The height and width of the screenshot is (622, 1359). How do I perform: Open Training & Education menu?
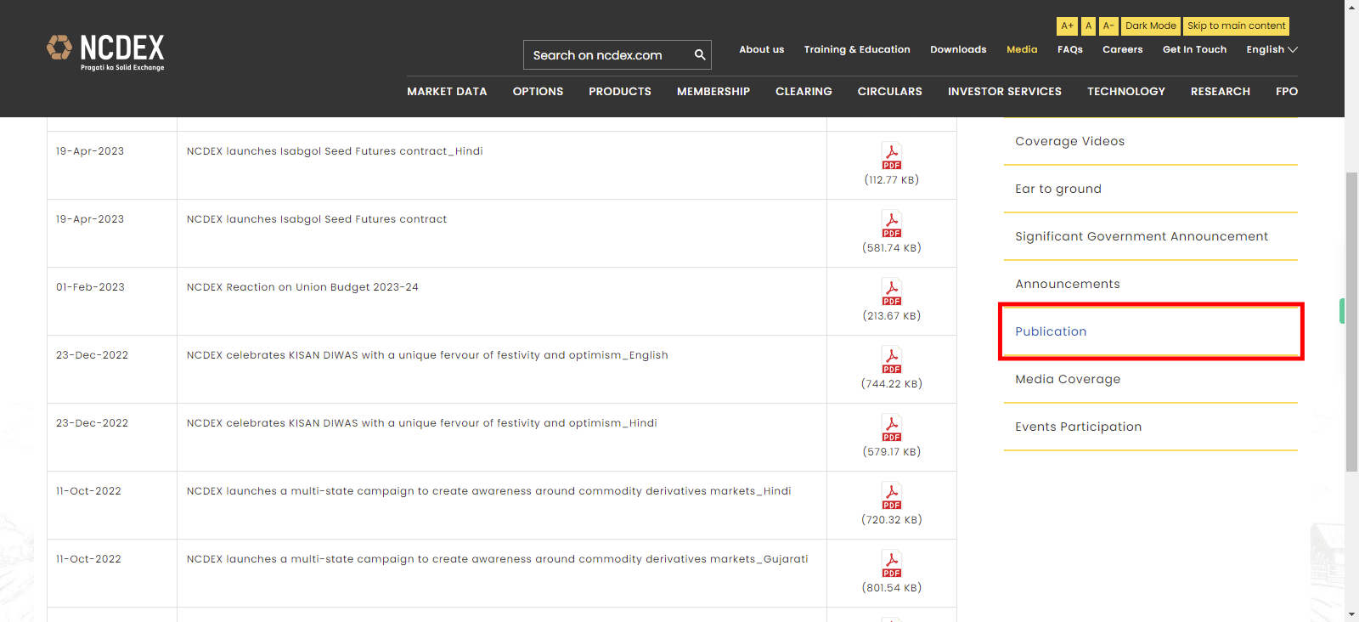coord(857,49)
